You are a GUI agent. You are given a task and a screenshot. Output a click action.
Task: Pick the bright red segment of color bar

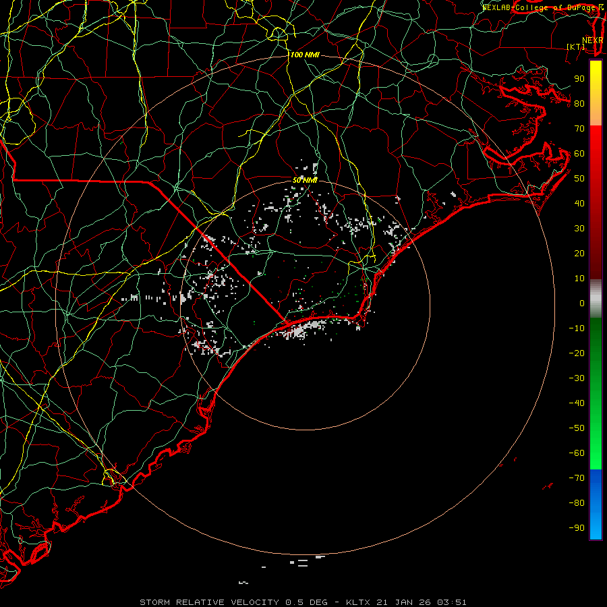click(x=596, y=142)
